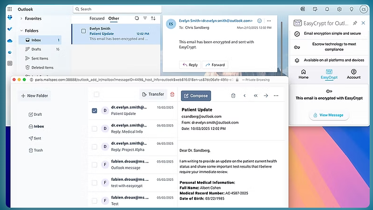The image size is (373, 210).
Task: Check the checkbox on the bottom Test message
Action: pyautogui.click(x=94, y=201)
